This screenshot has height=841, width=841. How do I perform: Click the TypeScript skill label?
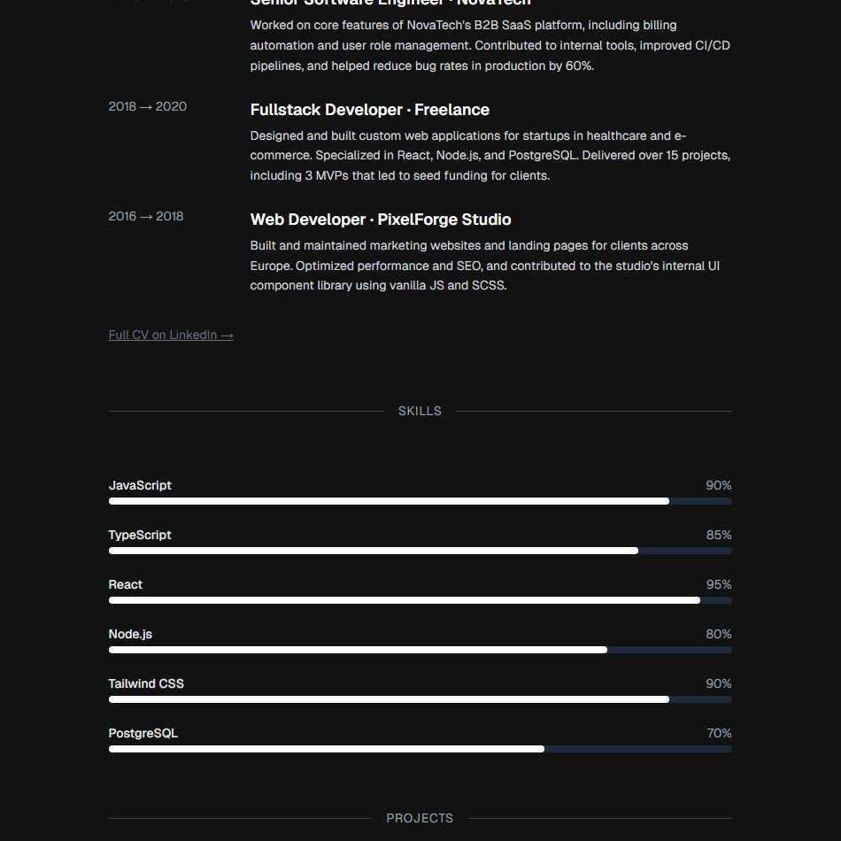(x=140, y=536)
